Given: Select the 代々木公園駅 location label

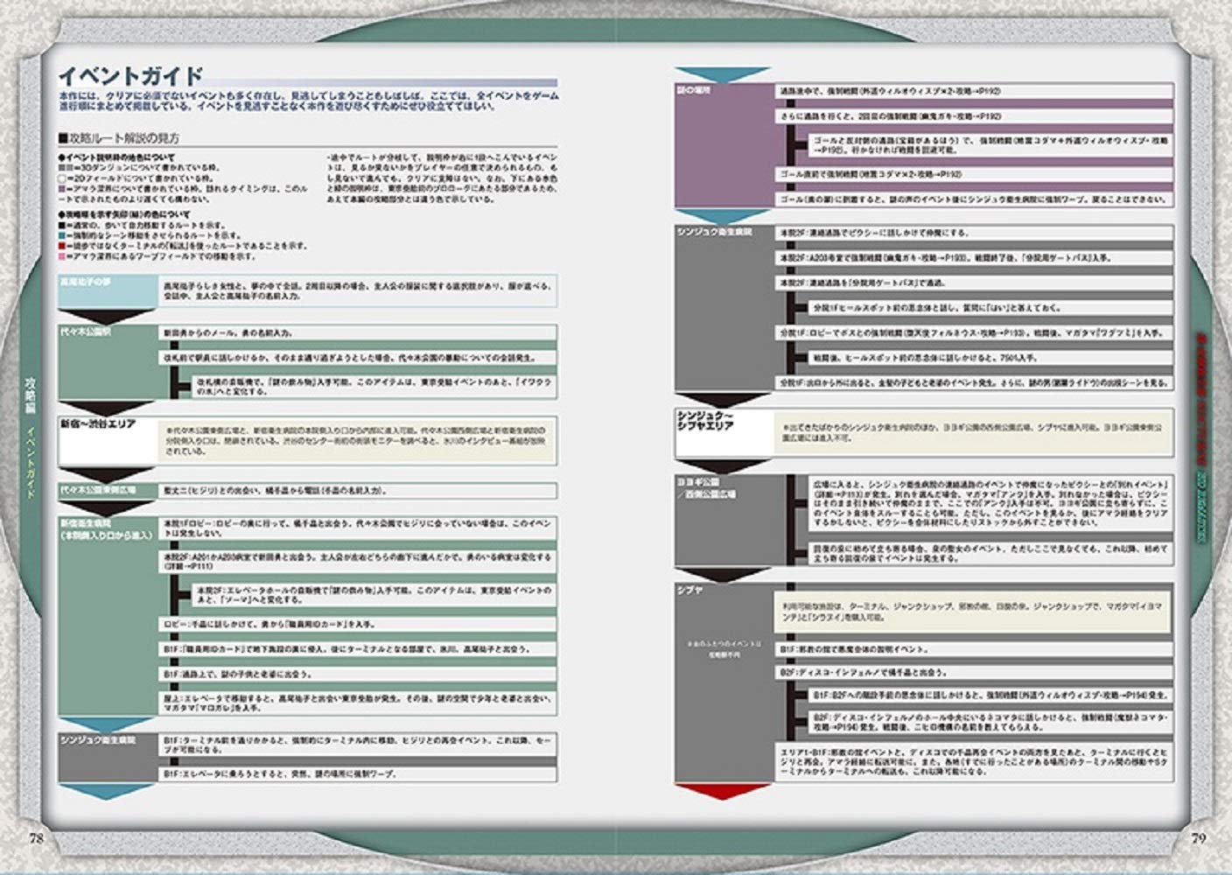Looking at the screenshot, I should tap(86, 332).
